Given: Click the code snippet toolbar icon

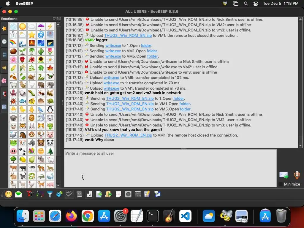Looking at the screenshot, I should pyautogui.click(x=118, y=194).
